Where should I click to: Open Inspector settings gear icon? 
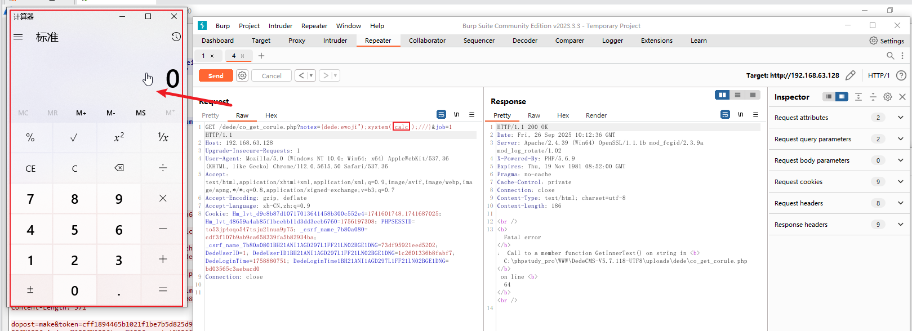(888, 97)
